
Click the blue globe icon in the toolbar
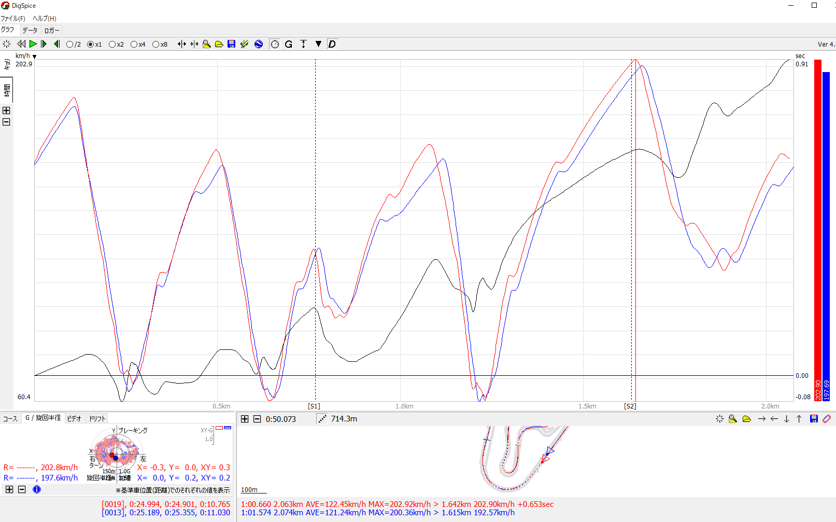coord(259,44)
